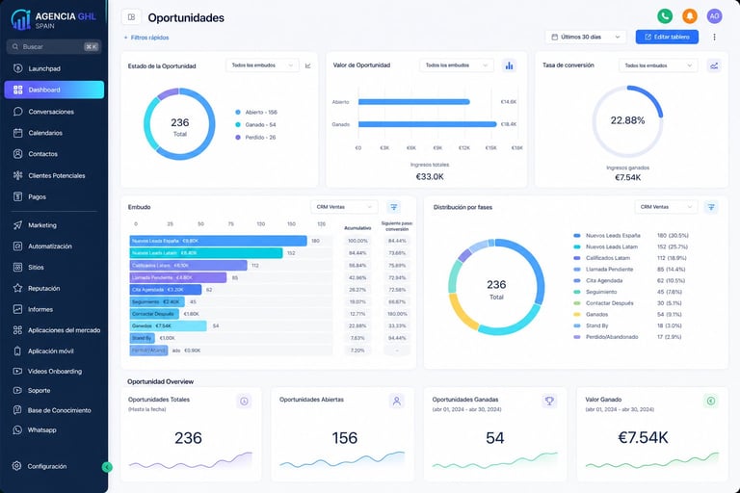This screenshot has height=493, width=740.
Task: Open Launchpad in the sidebar
Action: point(54,68)
